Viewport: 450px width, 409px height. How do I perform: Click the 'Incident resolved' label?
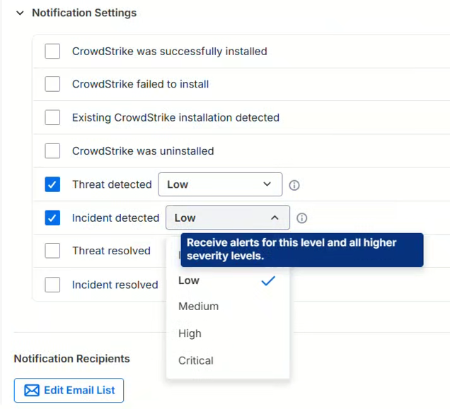click(x=115, y=285)
